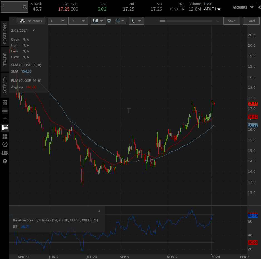Screen dimensions: 261x259
Task: Collapse the RSI study info panel
Action: pyautogui.click(x=99, y=211)
